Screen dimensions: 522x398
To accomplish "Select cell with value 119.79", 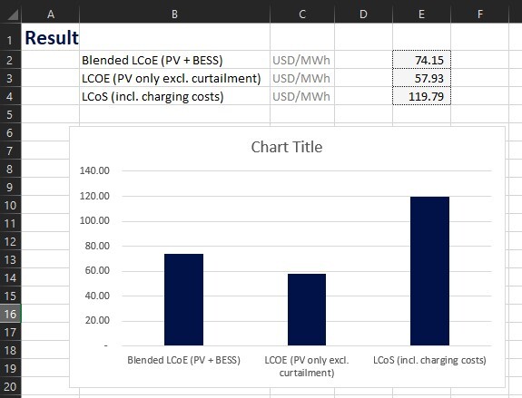I will pyautogui.click(x=421, y=96).
